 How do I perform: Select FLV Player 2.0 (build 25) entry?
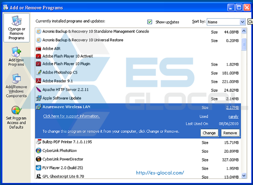point(138,168)
